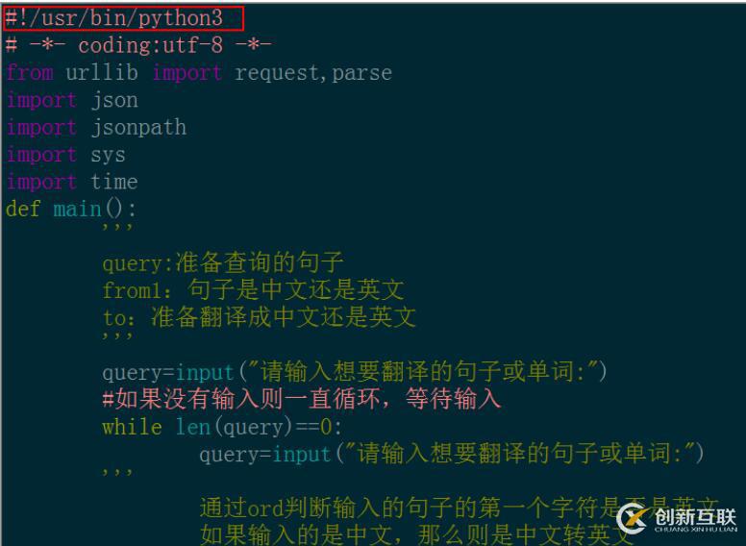Click request,parse in the from-import line
This screenshot has height=546, width=746.
click(313, 73)
